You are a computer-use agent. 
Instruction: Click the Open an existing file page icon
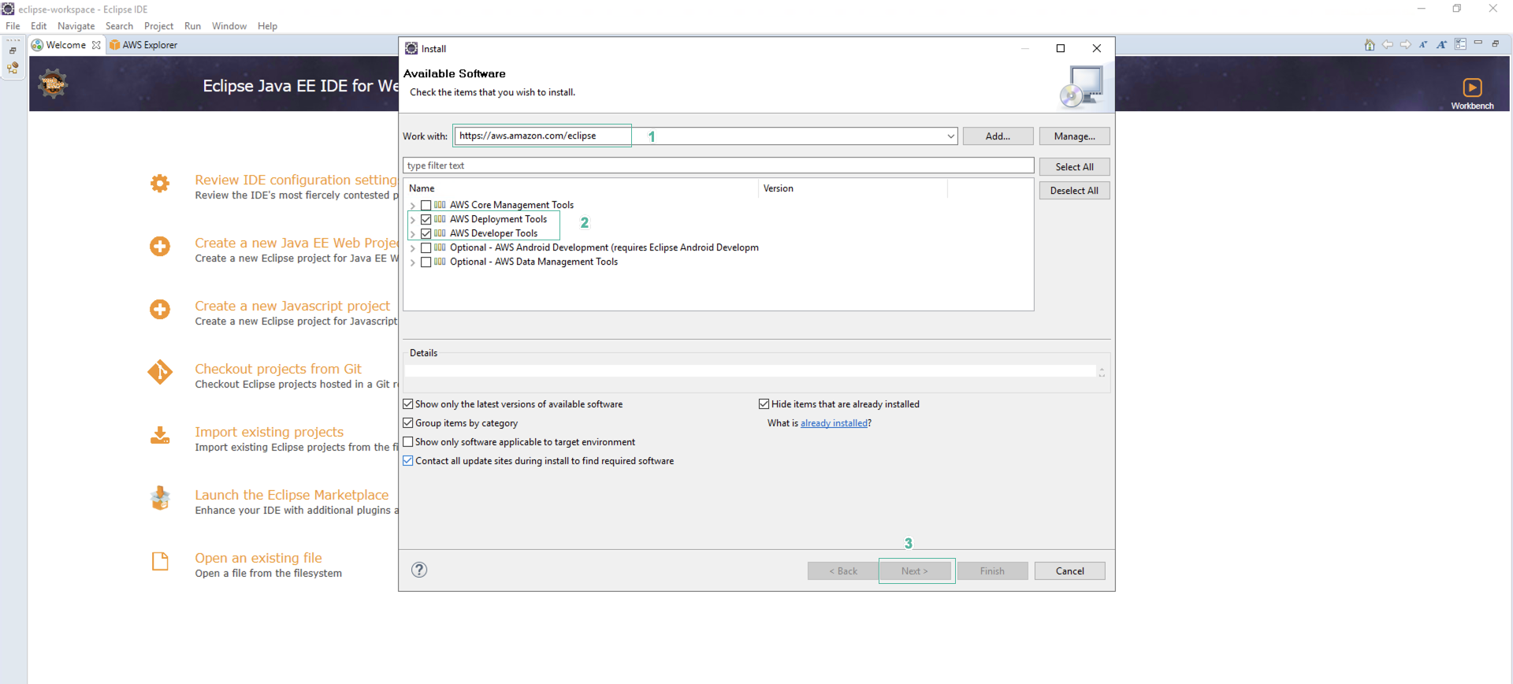(160, 561)
